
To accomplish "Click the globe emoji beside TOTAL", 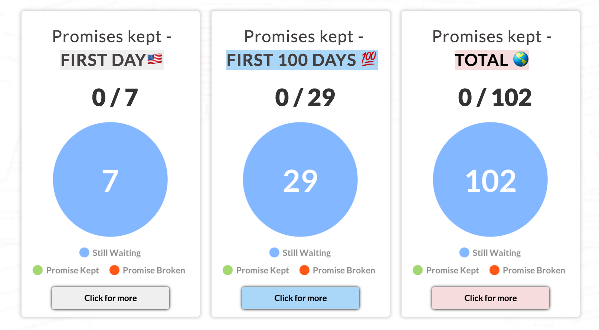I will point(519,59).
